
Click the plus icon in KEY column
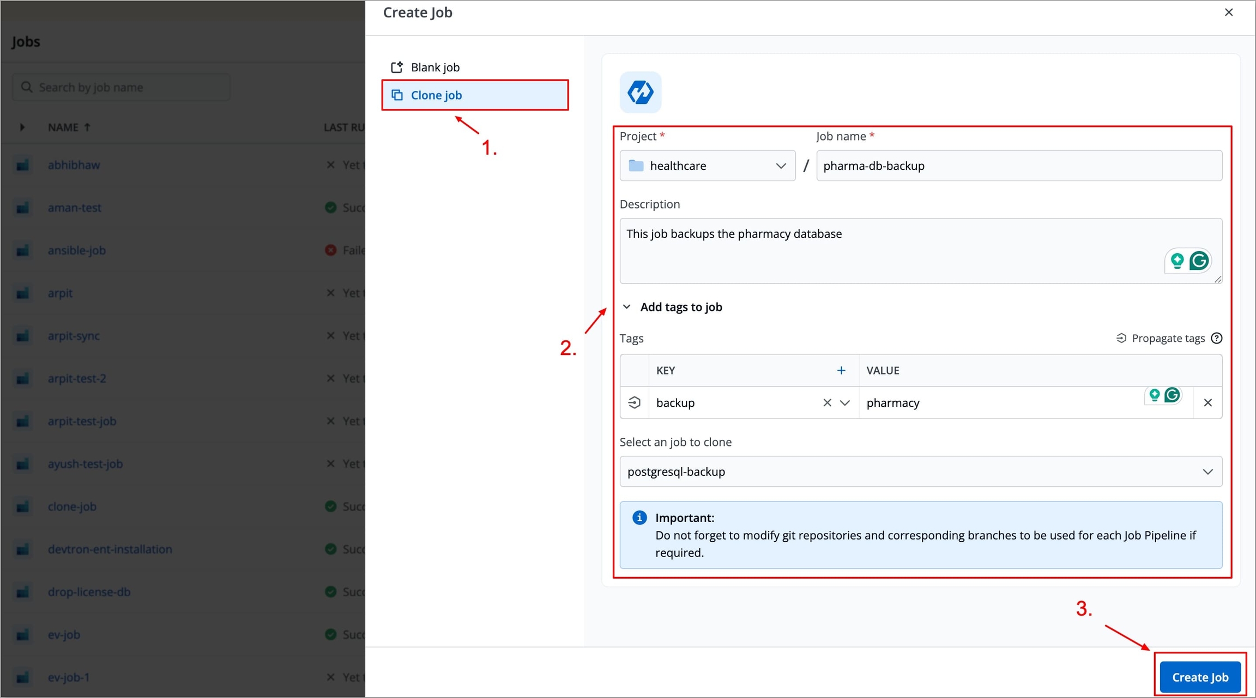coord(841,371)
